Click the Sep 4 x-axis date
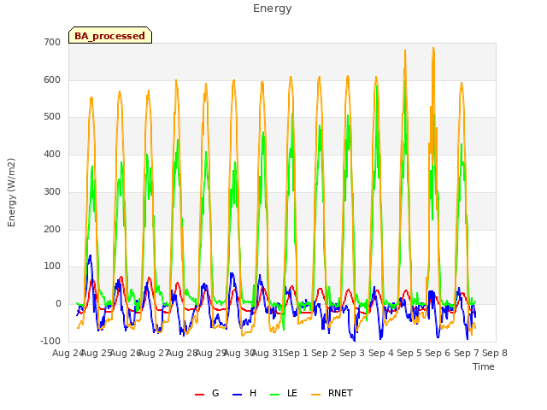Image resolution: width=547 pixels, height=410 pixels. coord(381,353)
